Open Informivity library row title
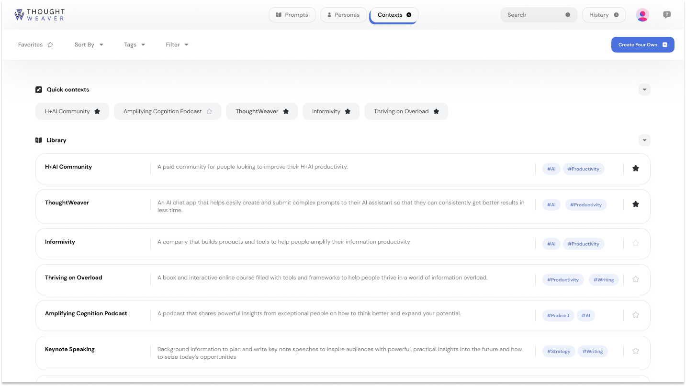The width and height of the screenshot is (686, 386). [x=60, y=242]
